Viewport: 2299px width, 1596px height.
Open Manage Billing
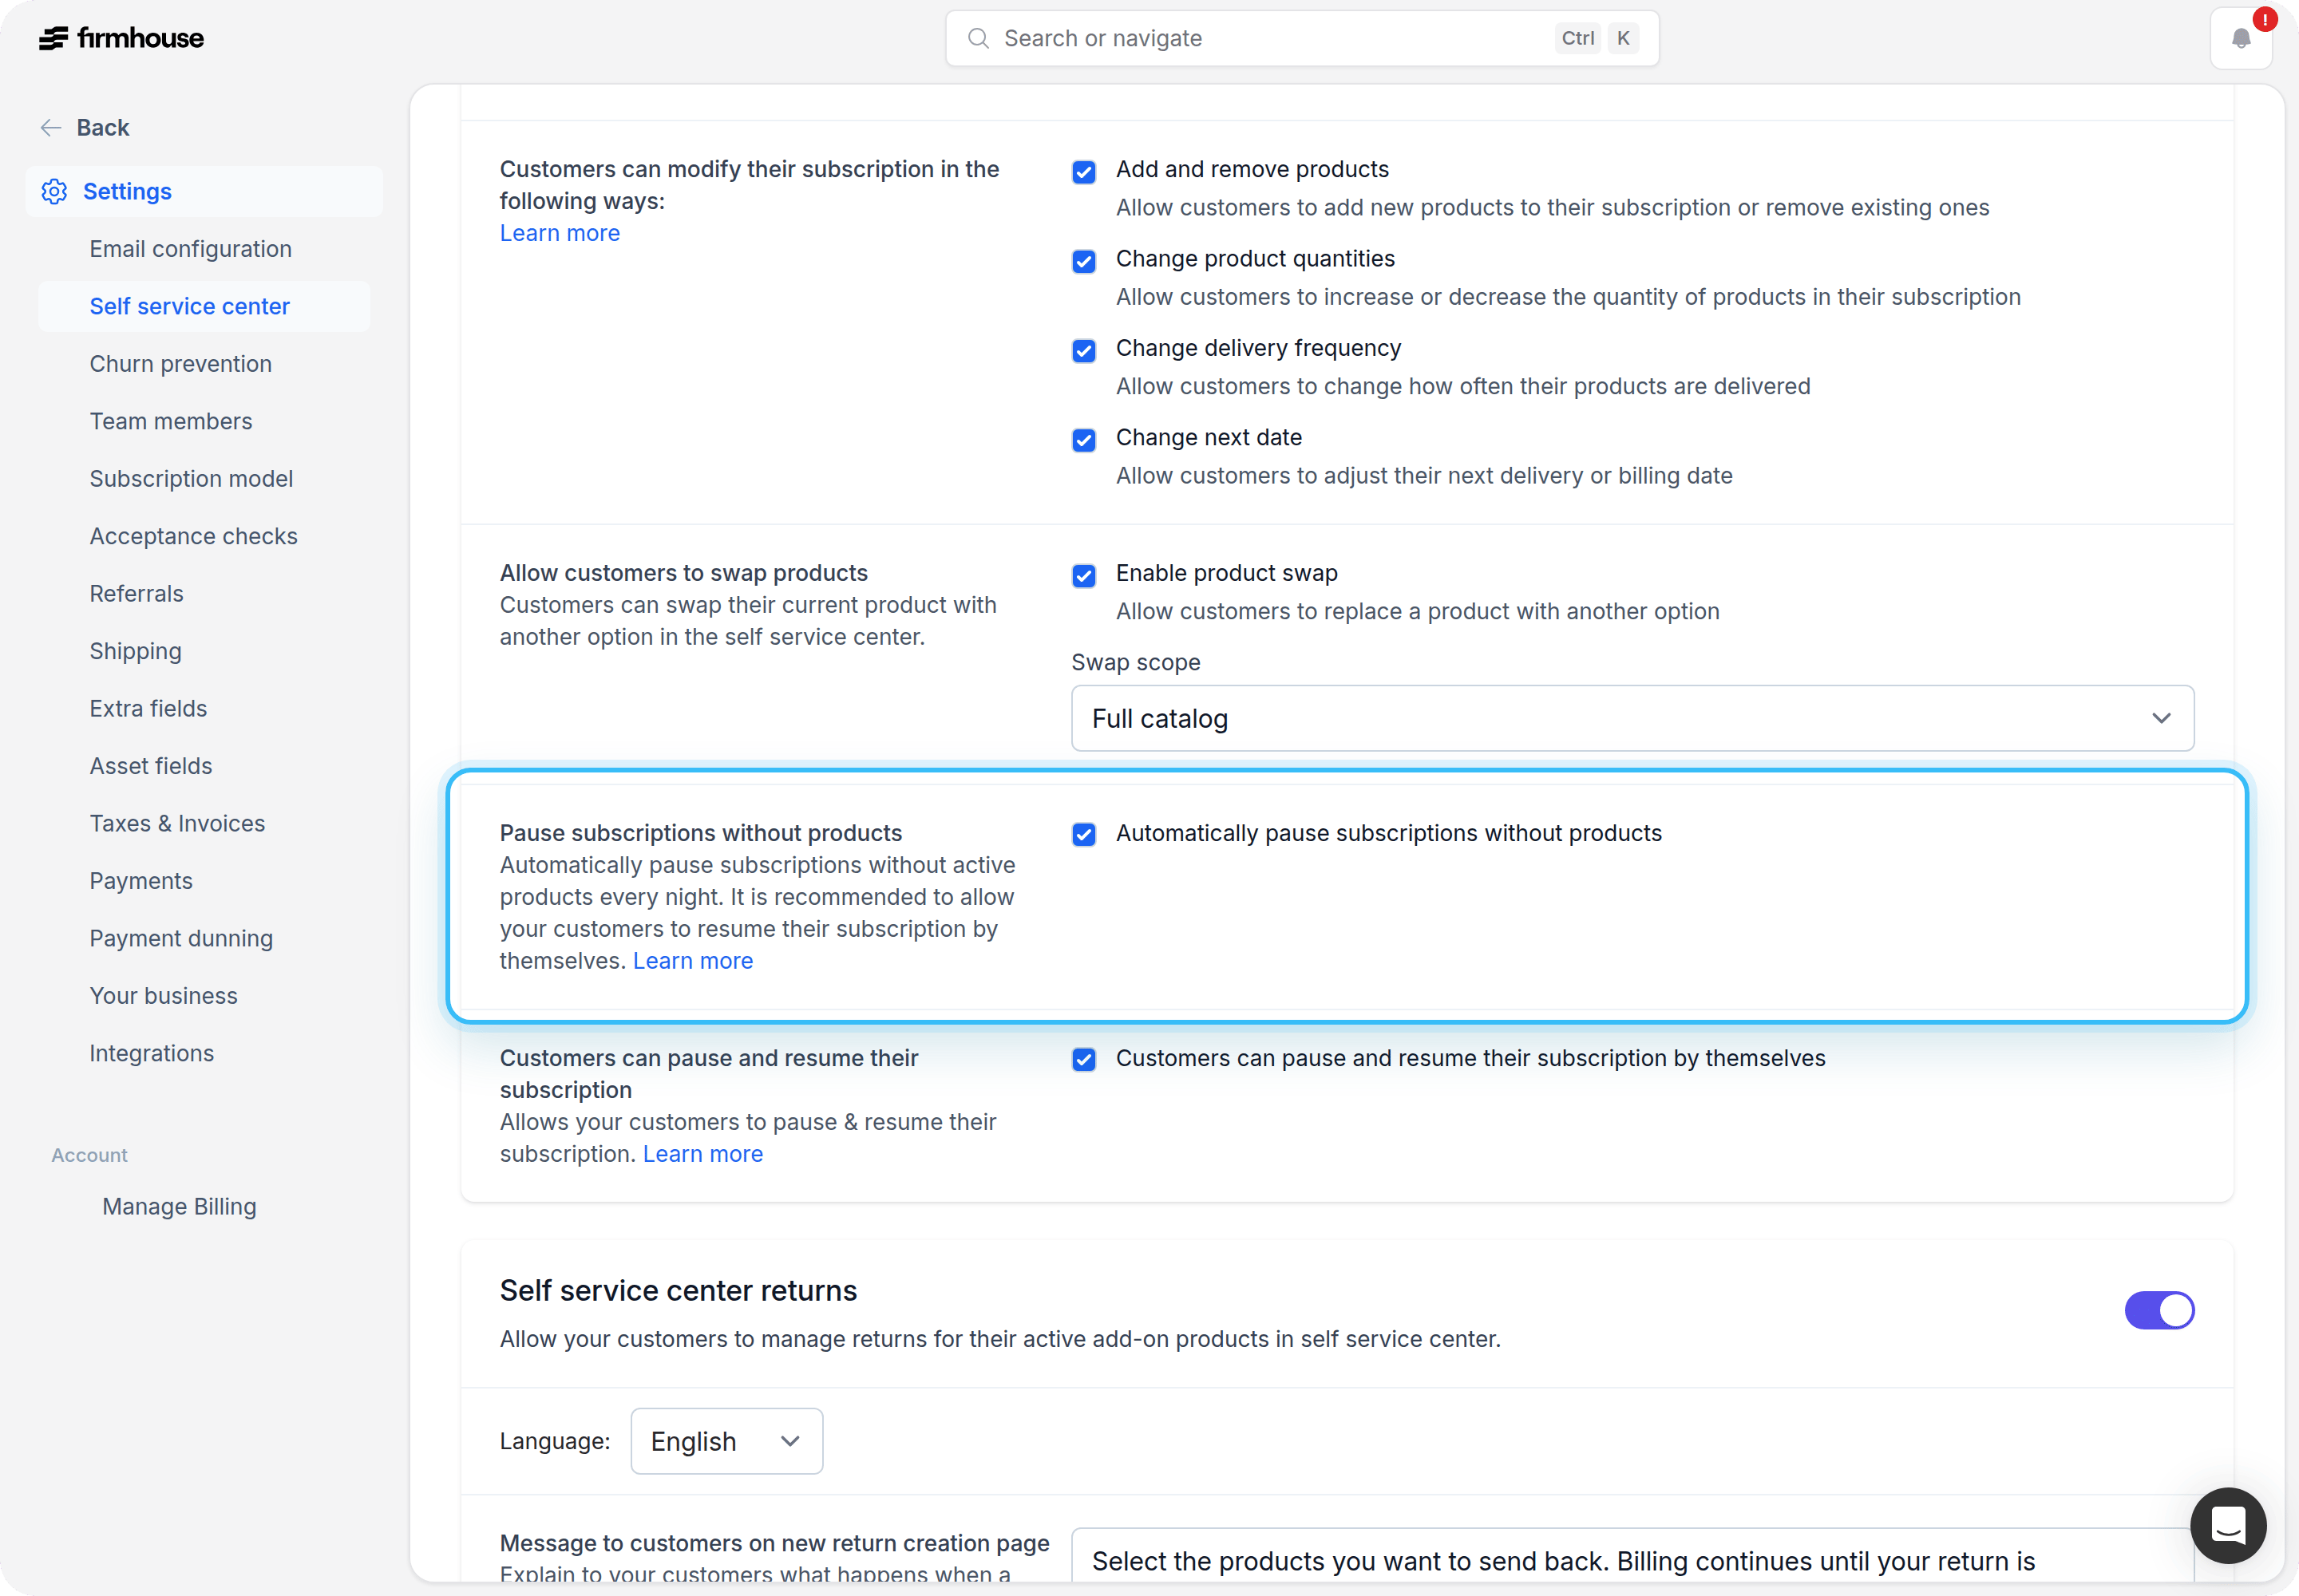[x=179, y=1207]
